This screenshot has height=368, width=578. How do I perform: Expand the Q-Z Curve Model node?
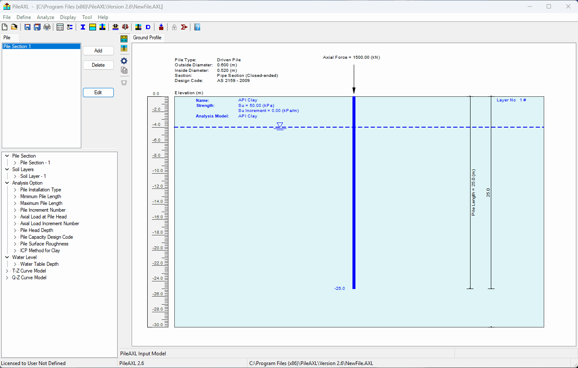tap(7, 278)
